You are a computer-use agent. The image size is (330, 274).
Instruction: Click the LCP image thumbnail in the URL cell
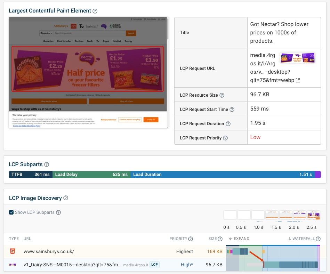[298, 58]
